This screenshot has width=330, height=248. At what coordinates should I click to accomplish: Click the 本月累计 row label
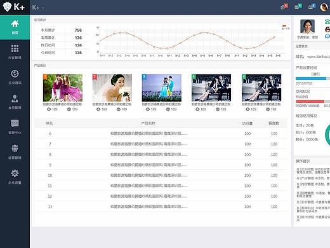48,31
